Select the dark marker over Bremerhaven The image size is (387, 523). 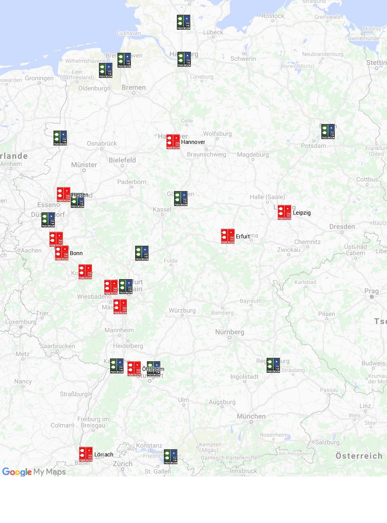[x=124, y=61]
